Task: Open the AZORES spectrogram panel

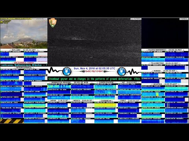Action: click(x=12, y=77)
